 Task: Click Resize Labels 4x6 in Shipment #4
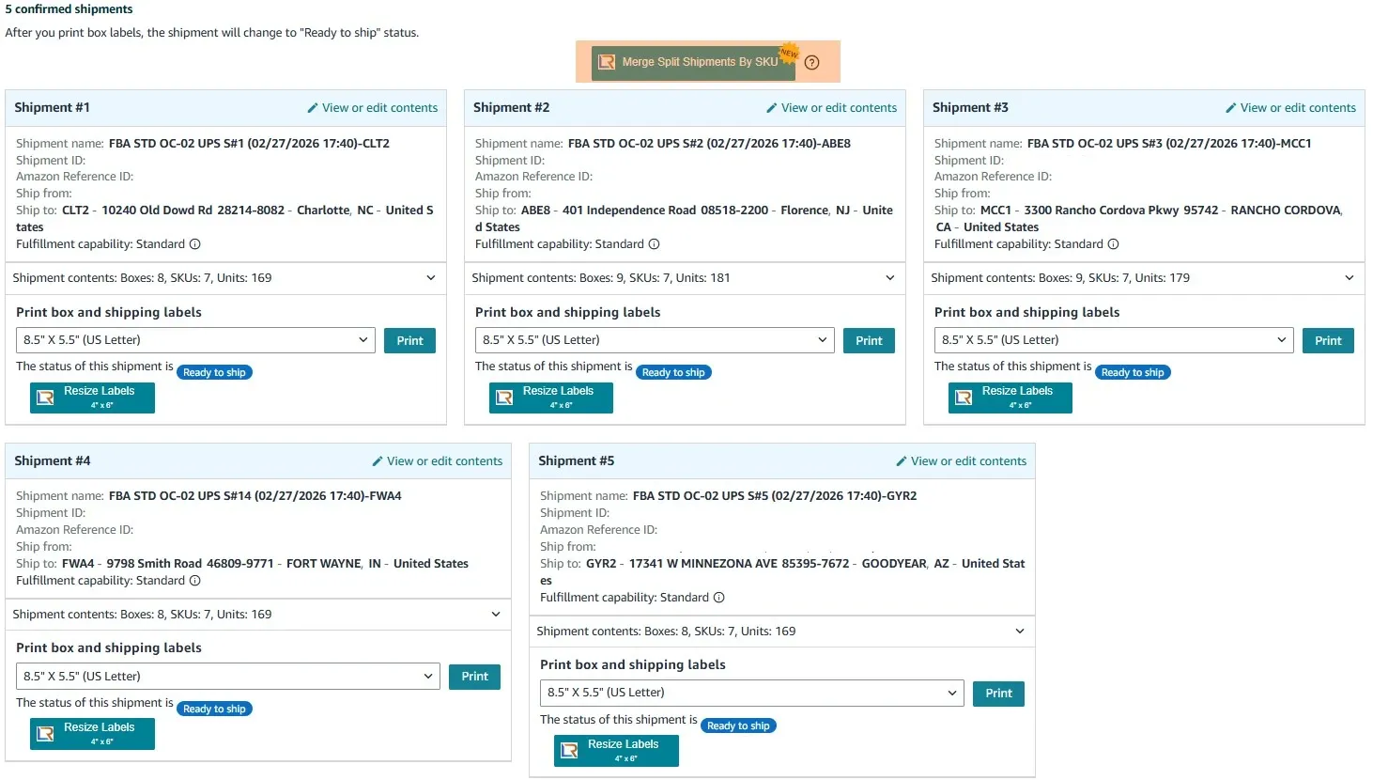point(92,734)
